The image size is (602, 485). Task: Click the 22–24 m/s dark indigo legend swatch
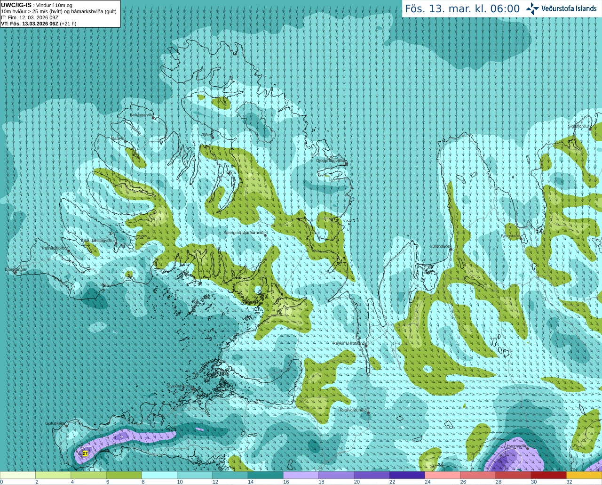coord(407,475)
